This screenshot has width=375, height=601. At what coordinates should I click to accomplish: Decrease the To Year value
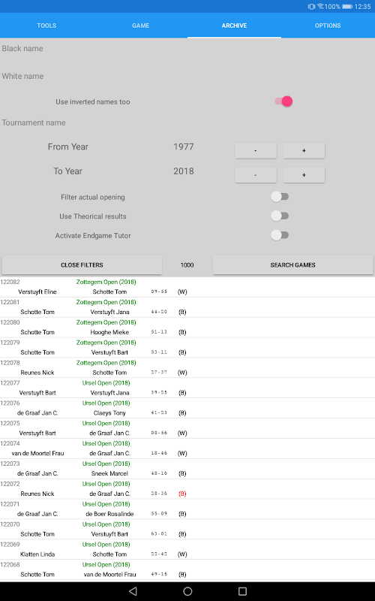pyautogui.click(x=256, y=175)
